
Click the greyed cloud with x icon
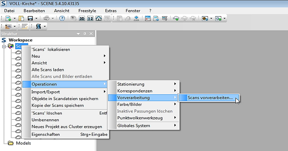click(193, 18)
